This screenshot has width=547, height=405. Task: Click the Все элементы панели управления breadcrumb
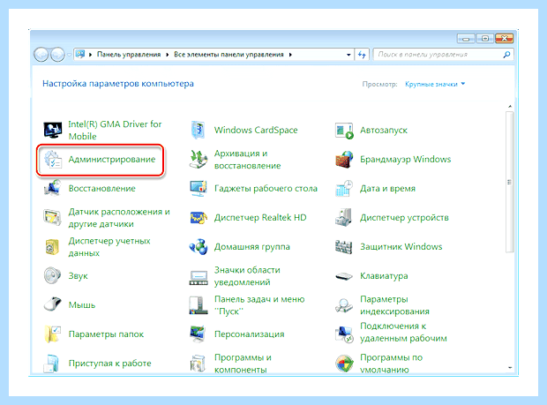pos(229,55)
